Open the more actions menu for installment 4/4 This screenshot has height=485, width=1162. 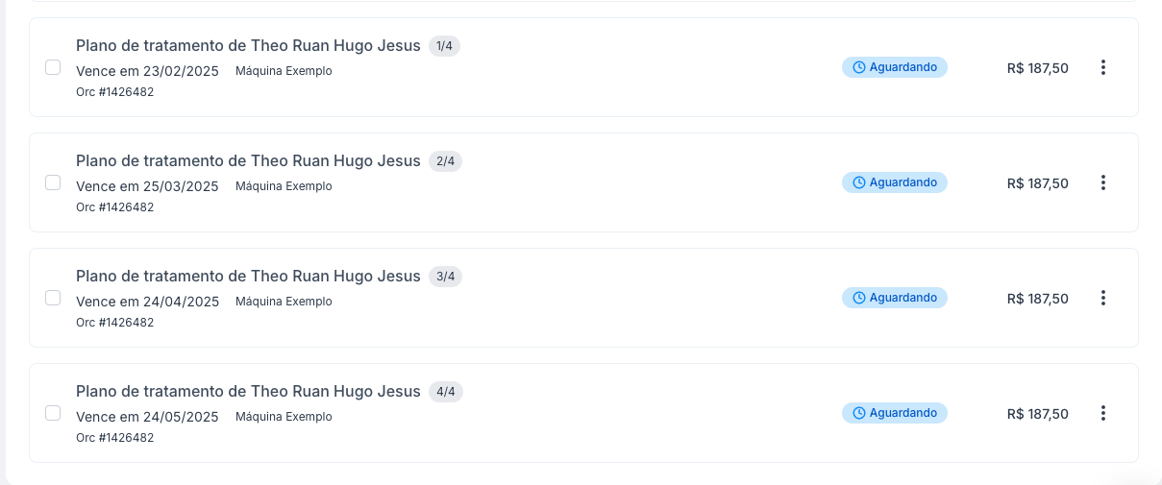tap(1102, 413)
